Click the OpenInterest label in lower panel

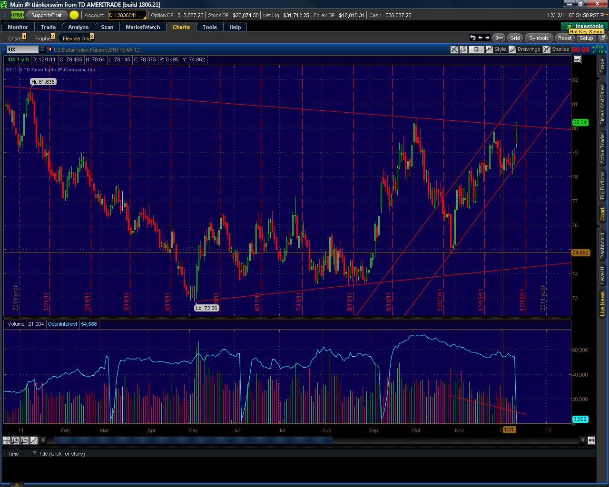(62, 324)
